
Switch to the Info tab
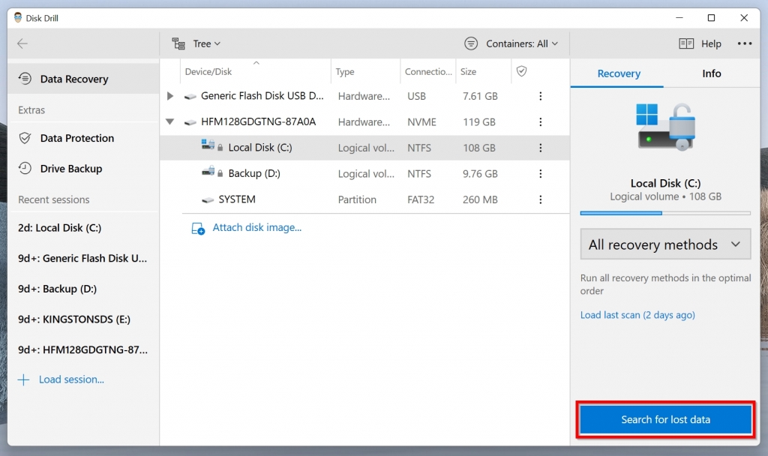pyautogui.click(x=711, y=73)
